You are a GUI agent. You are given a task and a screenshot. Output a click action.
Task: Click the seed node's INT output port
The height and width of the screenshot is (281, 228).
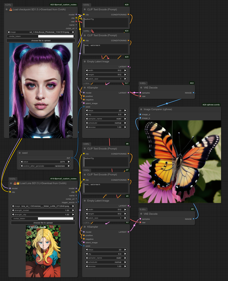72,158
